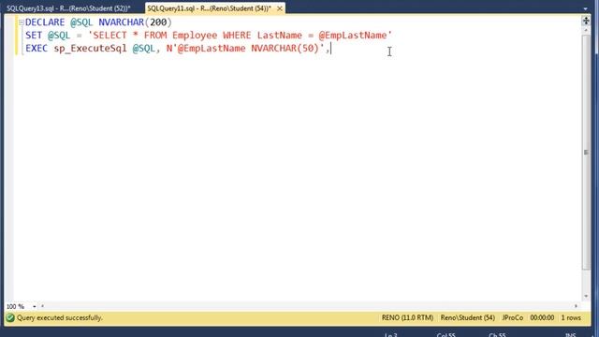
Task: Click '@EmpLastName' at end of line two
Action: click(353, 36)
